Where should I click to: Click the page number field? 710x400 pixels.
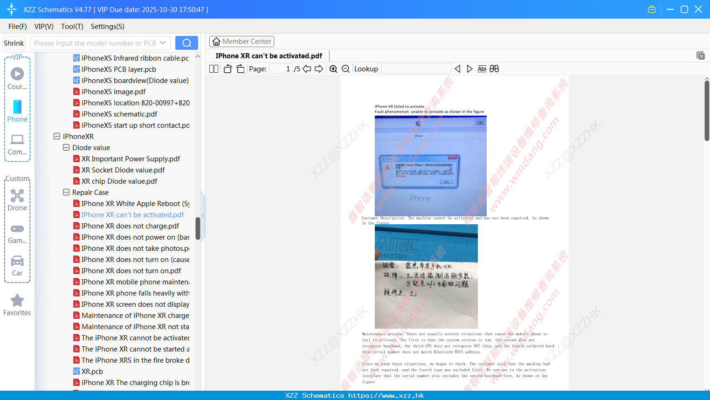click(x=281, y=69)
